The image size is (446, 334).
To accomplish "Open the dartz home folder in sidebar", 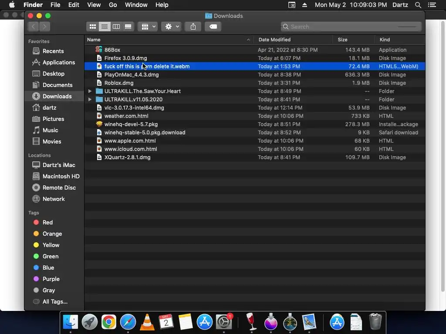I will (54, 108).
